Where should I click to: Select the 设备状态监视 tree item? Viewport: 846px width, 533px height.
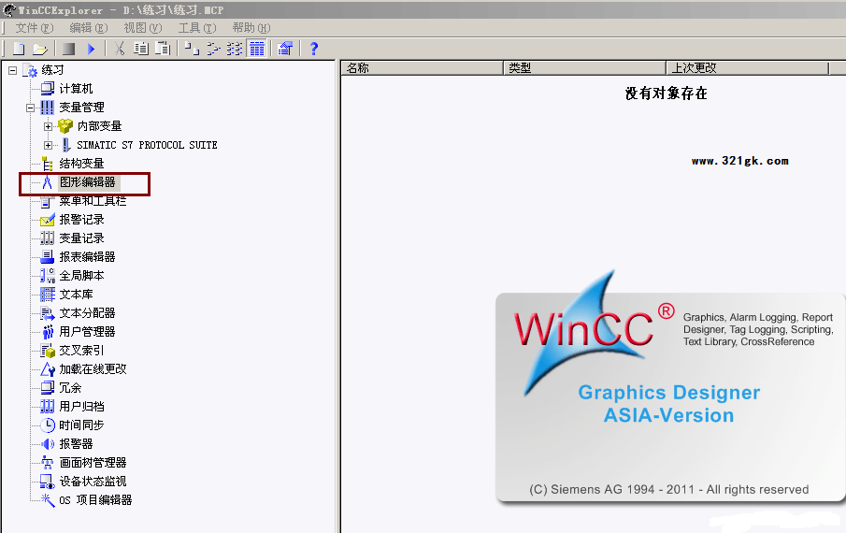pos(93,482)
